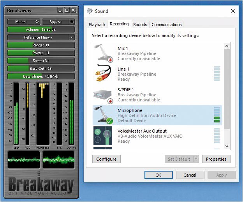Select the VoiceMeeter Aux Output icon
Screen dimensions: 243x202
(x=103, y=136)
